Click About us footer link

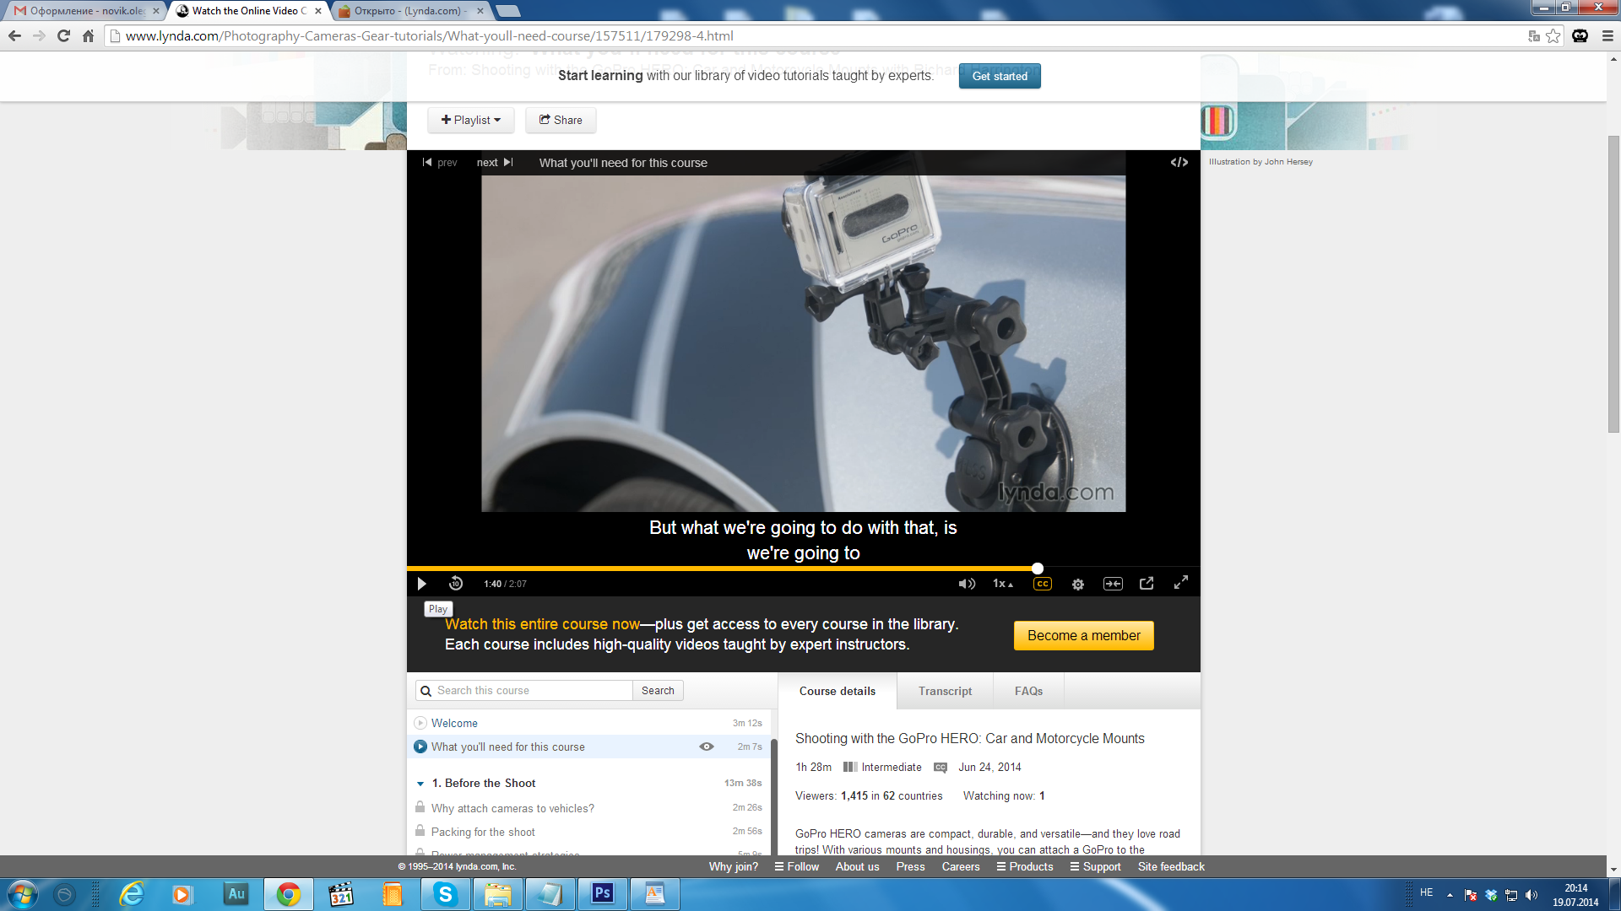(857, 866)
